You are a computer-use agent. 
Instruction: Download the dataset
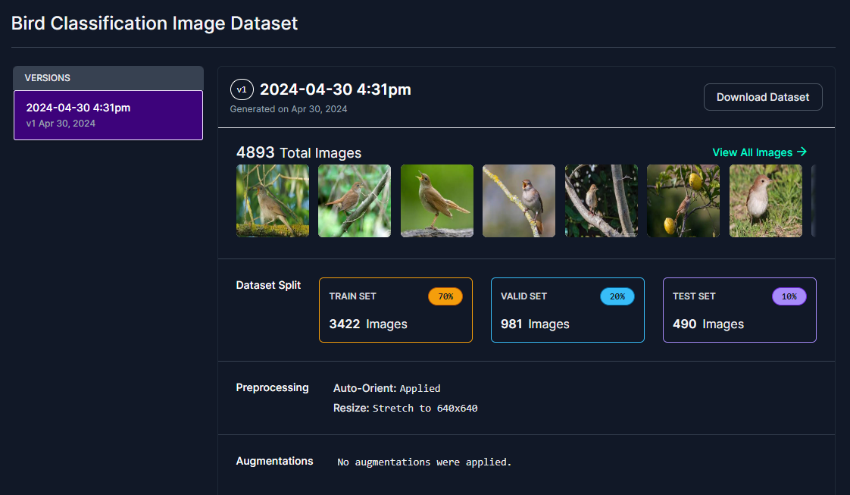pyautogui.click(x=763, y=97)
